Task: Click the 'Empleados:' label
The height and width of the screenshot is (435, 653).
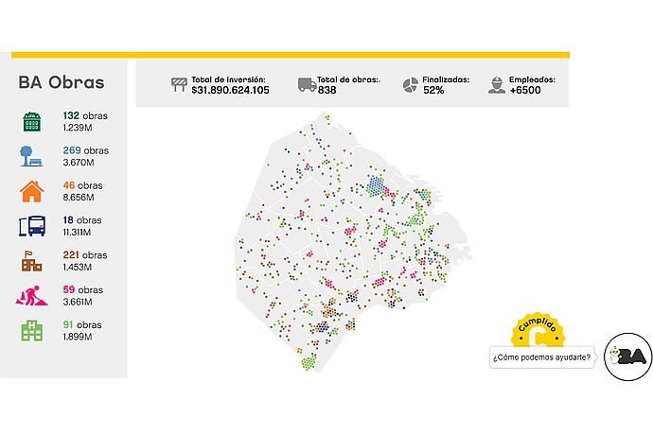Action: click(532, 79)
